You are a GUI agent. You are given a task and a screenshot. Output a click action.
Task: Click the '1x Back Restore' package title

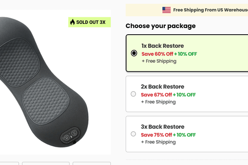coord(162,46)
